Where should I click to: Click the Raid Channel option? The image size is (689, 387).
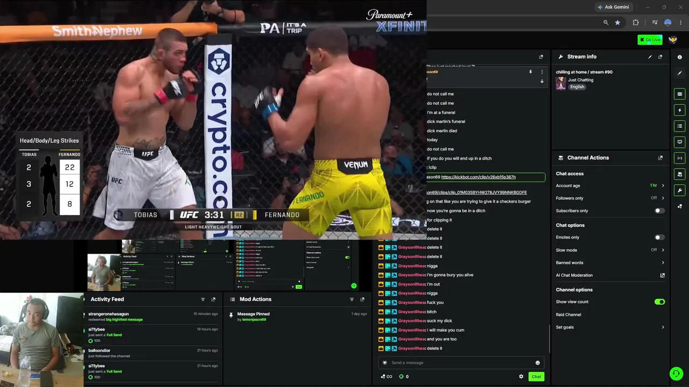568,314
